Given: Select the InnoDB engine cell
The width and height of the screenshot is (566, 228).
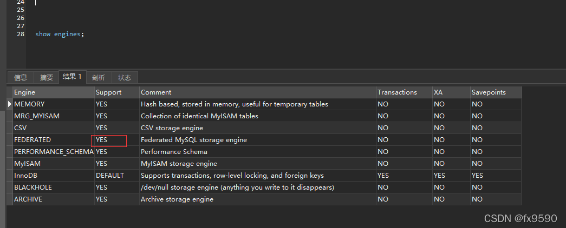Looking at the screenshot, I should [53, 176].
